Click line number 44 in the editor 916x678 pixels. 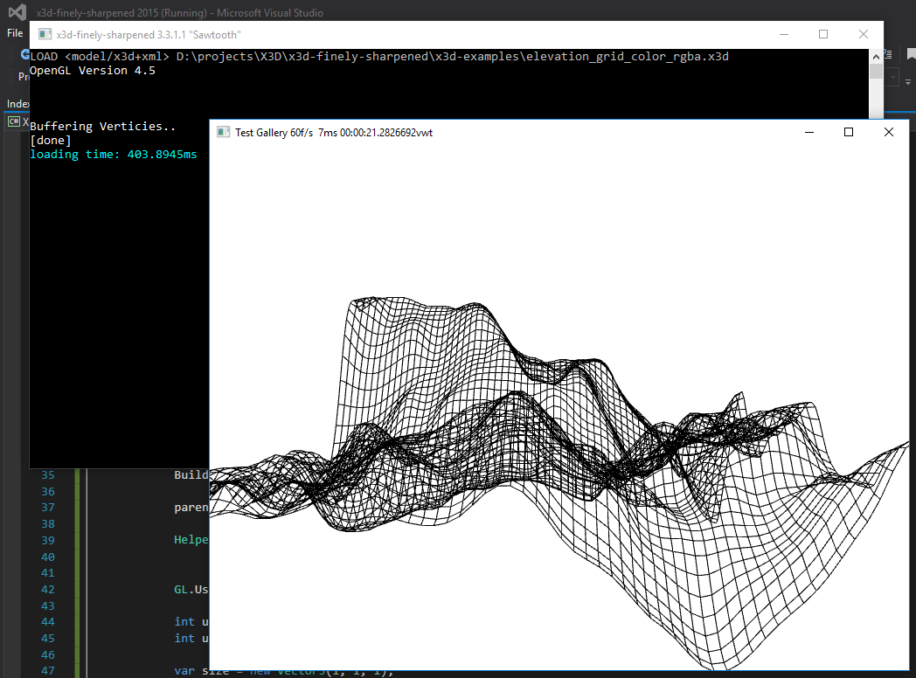point(48,622)
